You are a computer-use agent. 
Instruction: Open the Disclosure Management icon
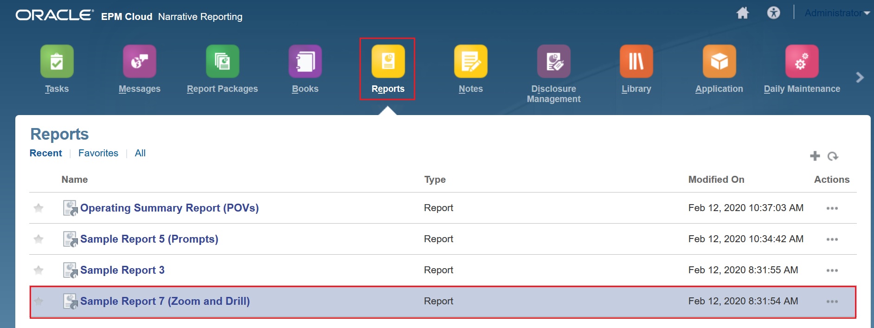[x=553, y=61]
